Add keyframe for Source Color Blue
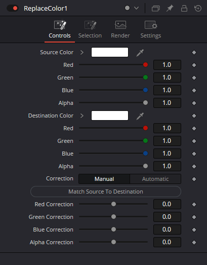 [194, 90]
